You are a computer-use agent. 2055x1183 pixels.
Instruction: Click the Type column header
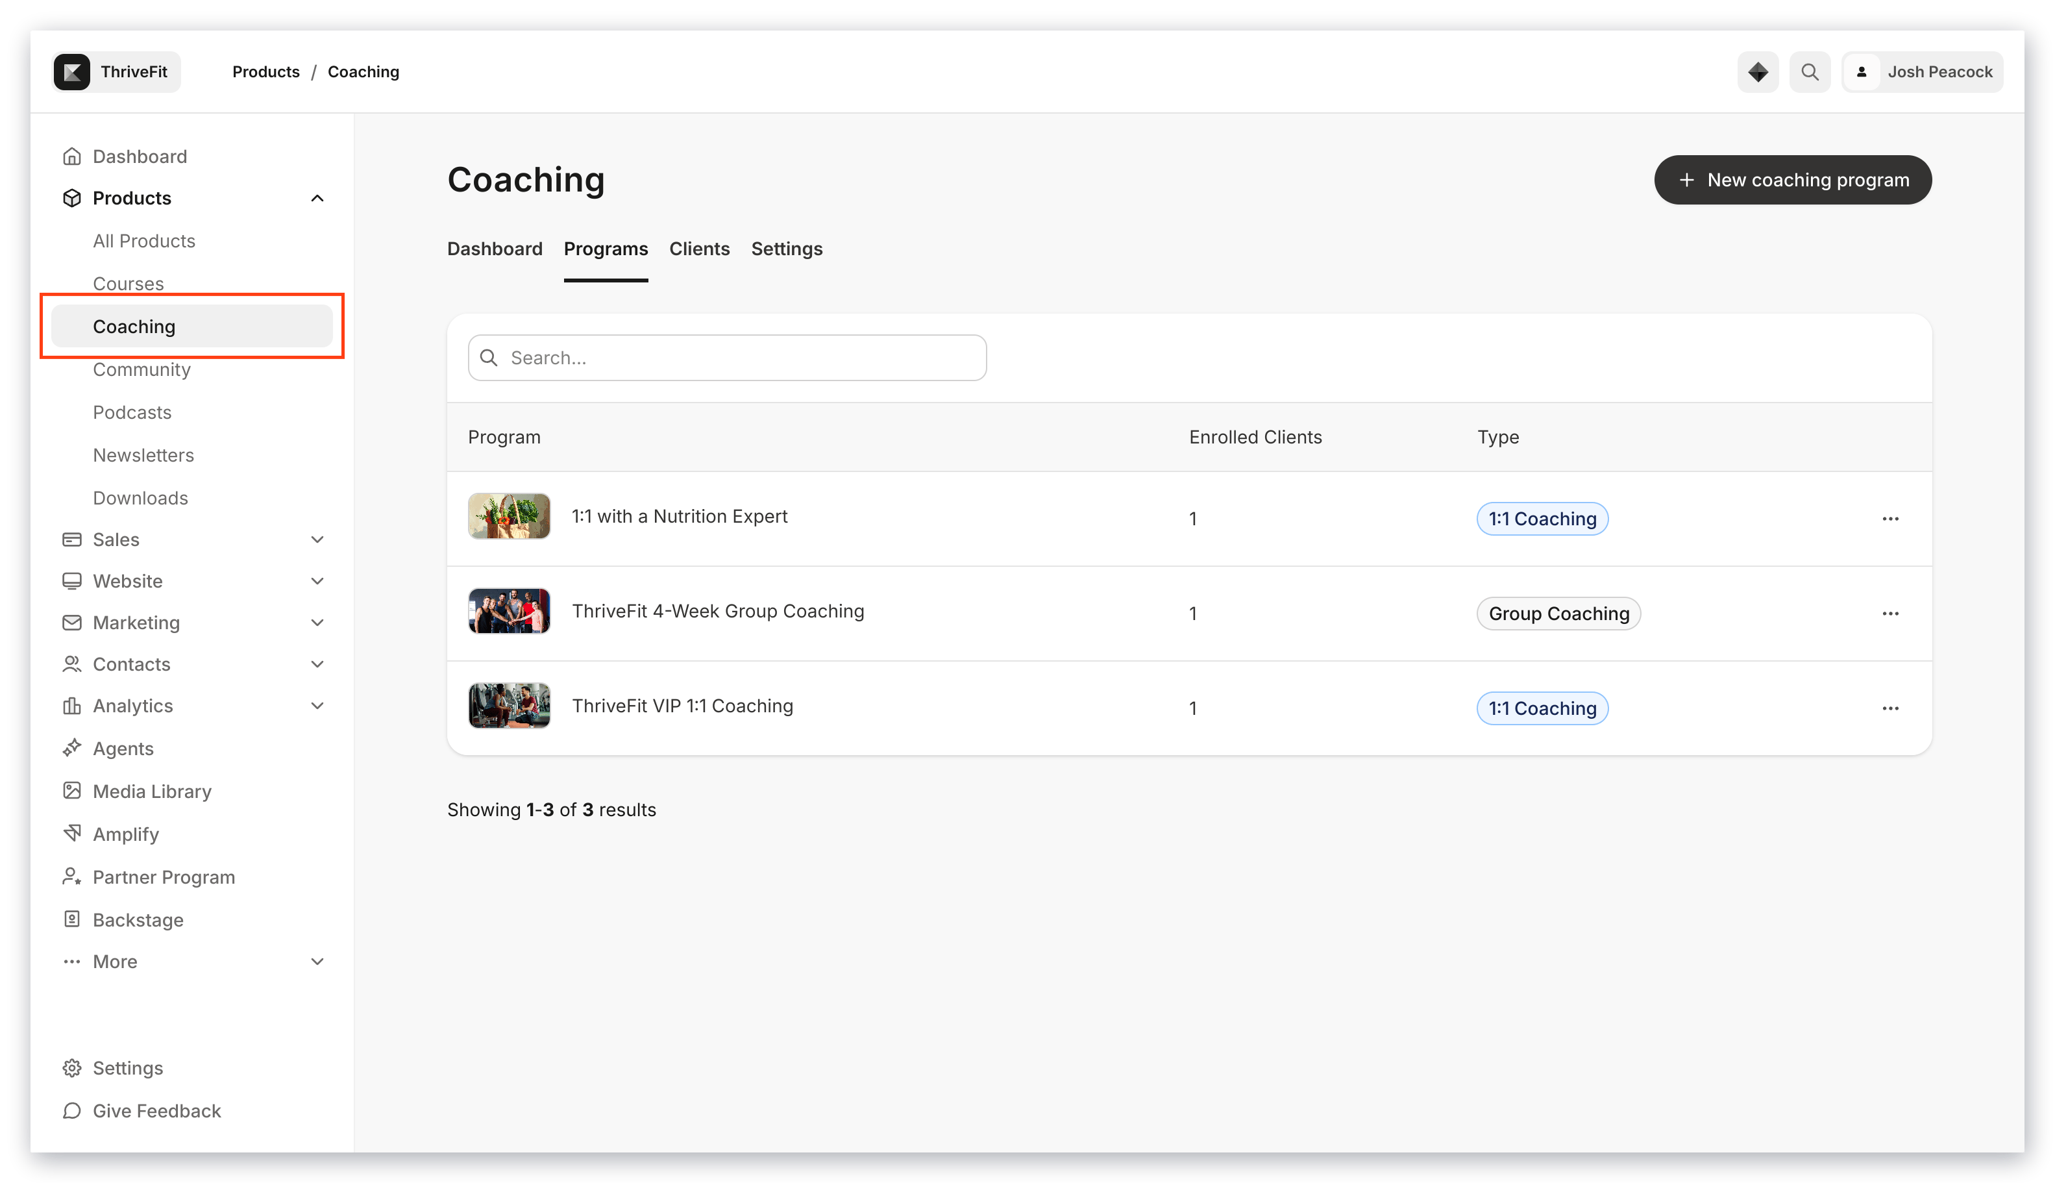click(1498, 437)
